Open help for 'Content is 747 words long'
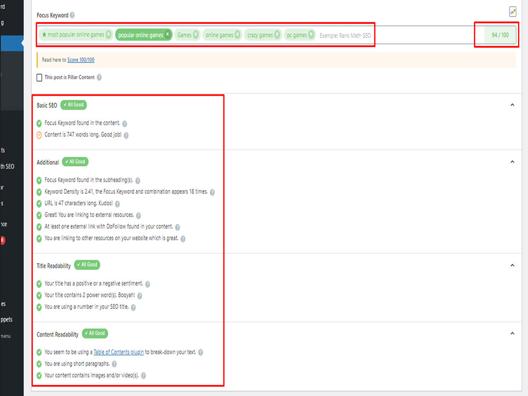The image size is (528, 396). tap(126, 135)
